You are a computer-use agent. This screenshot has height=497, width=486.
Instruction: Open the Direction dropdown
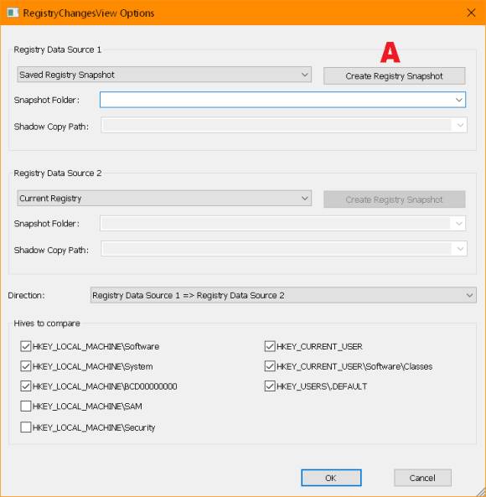tap(283, 295)
